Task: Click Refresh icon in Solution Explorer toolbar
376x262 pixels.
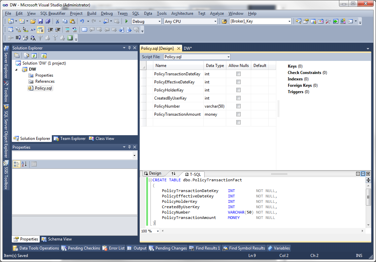Action: (34, 56)
